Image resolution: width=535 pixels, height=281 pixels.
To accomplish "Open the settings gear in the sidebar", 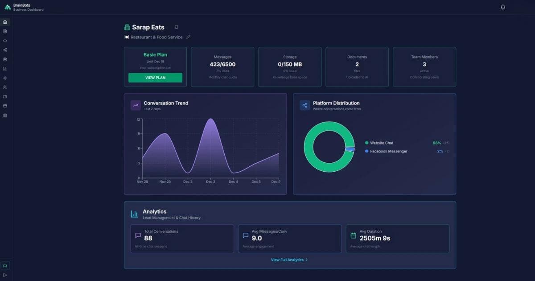I will [4, 115].
